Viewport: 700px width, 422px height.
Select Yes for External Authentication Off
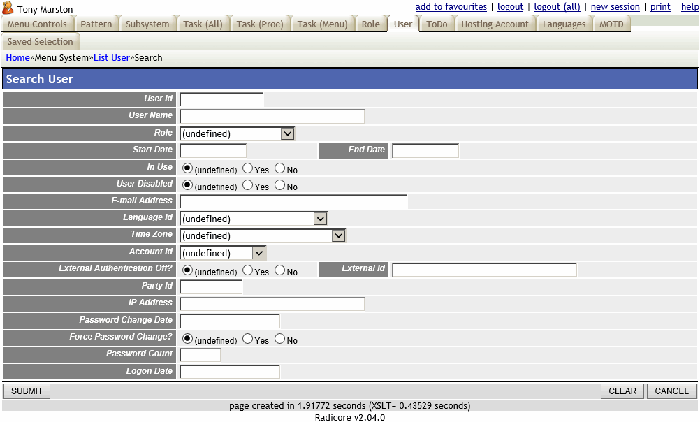[247, 270]
